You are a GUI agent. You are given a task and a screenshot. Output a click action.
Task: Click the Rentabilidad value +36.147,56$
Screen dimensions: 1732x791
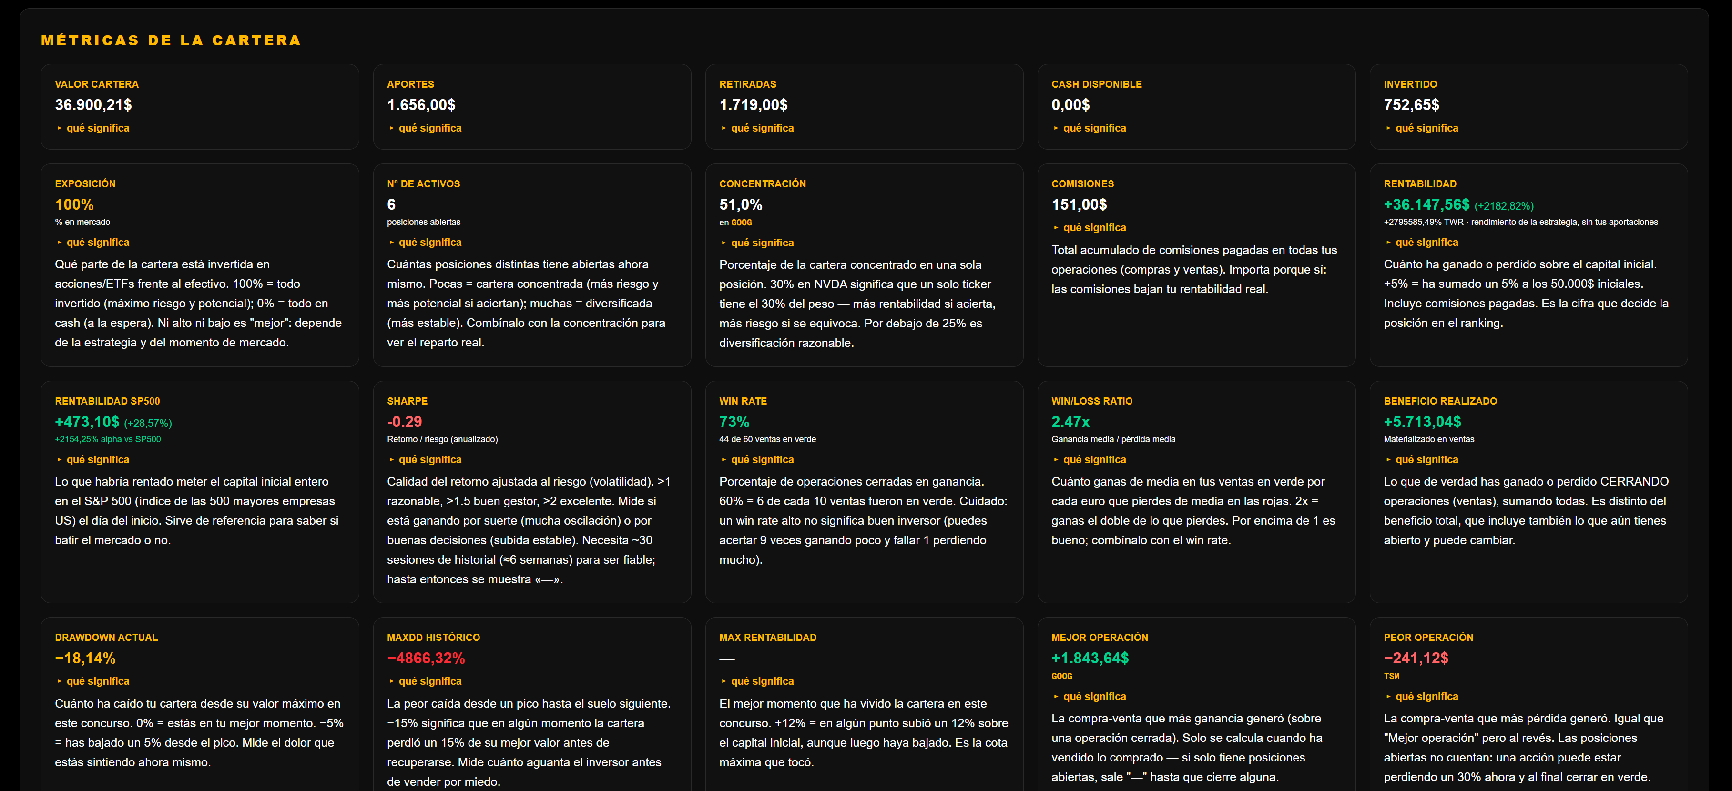tap(1427, 204)
